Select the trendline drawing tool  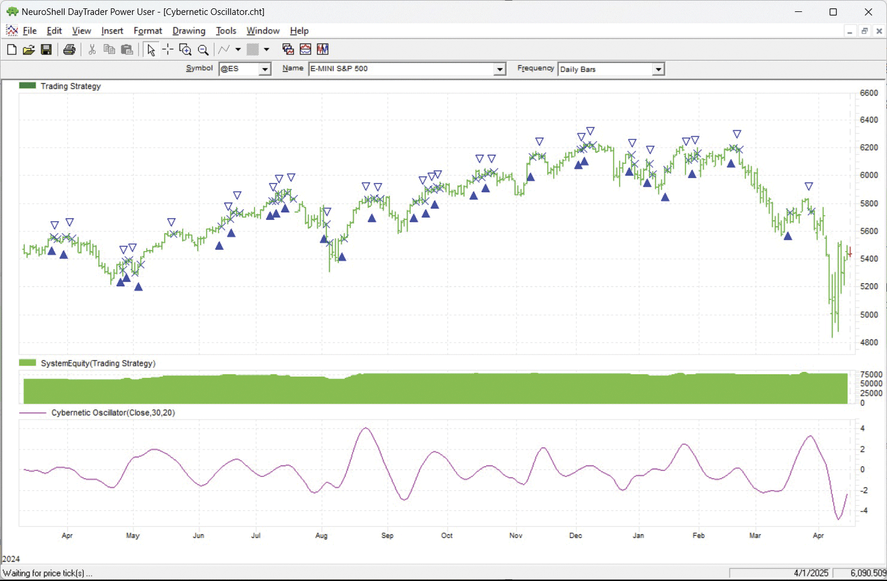click(x=224, y=50)
